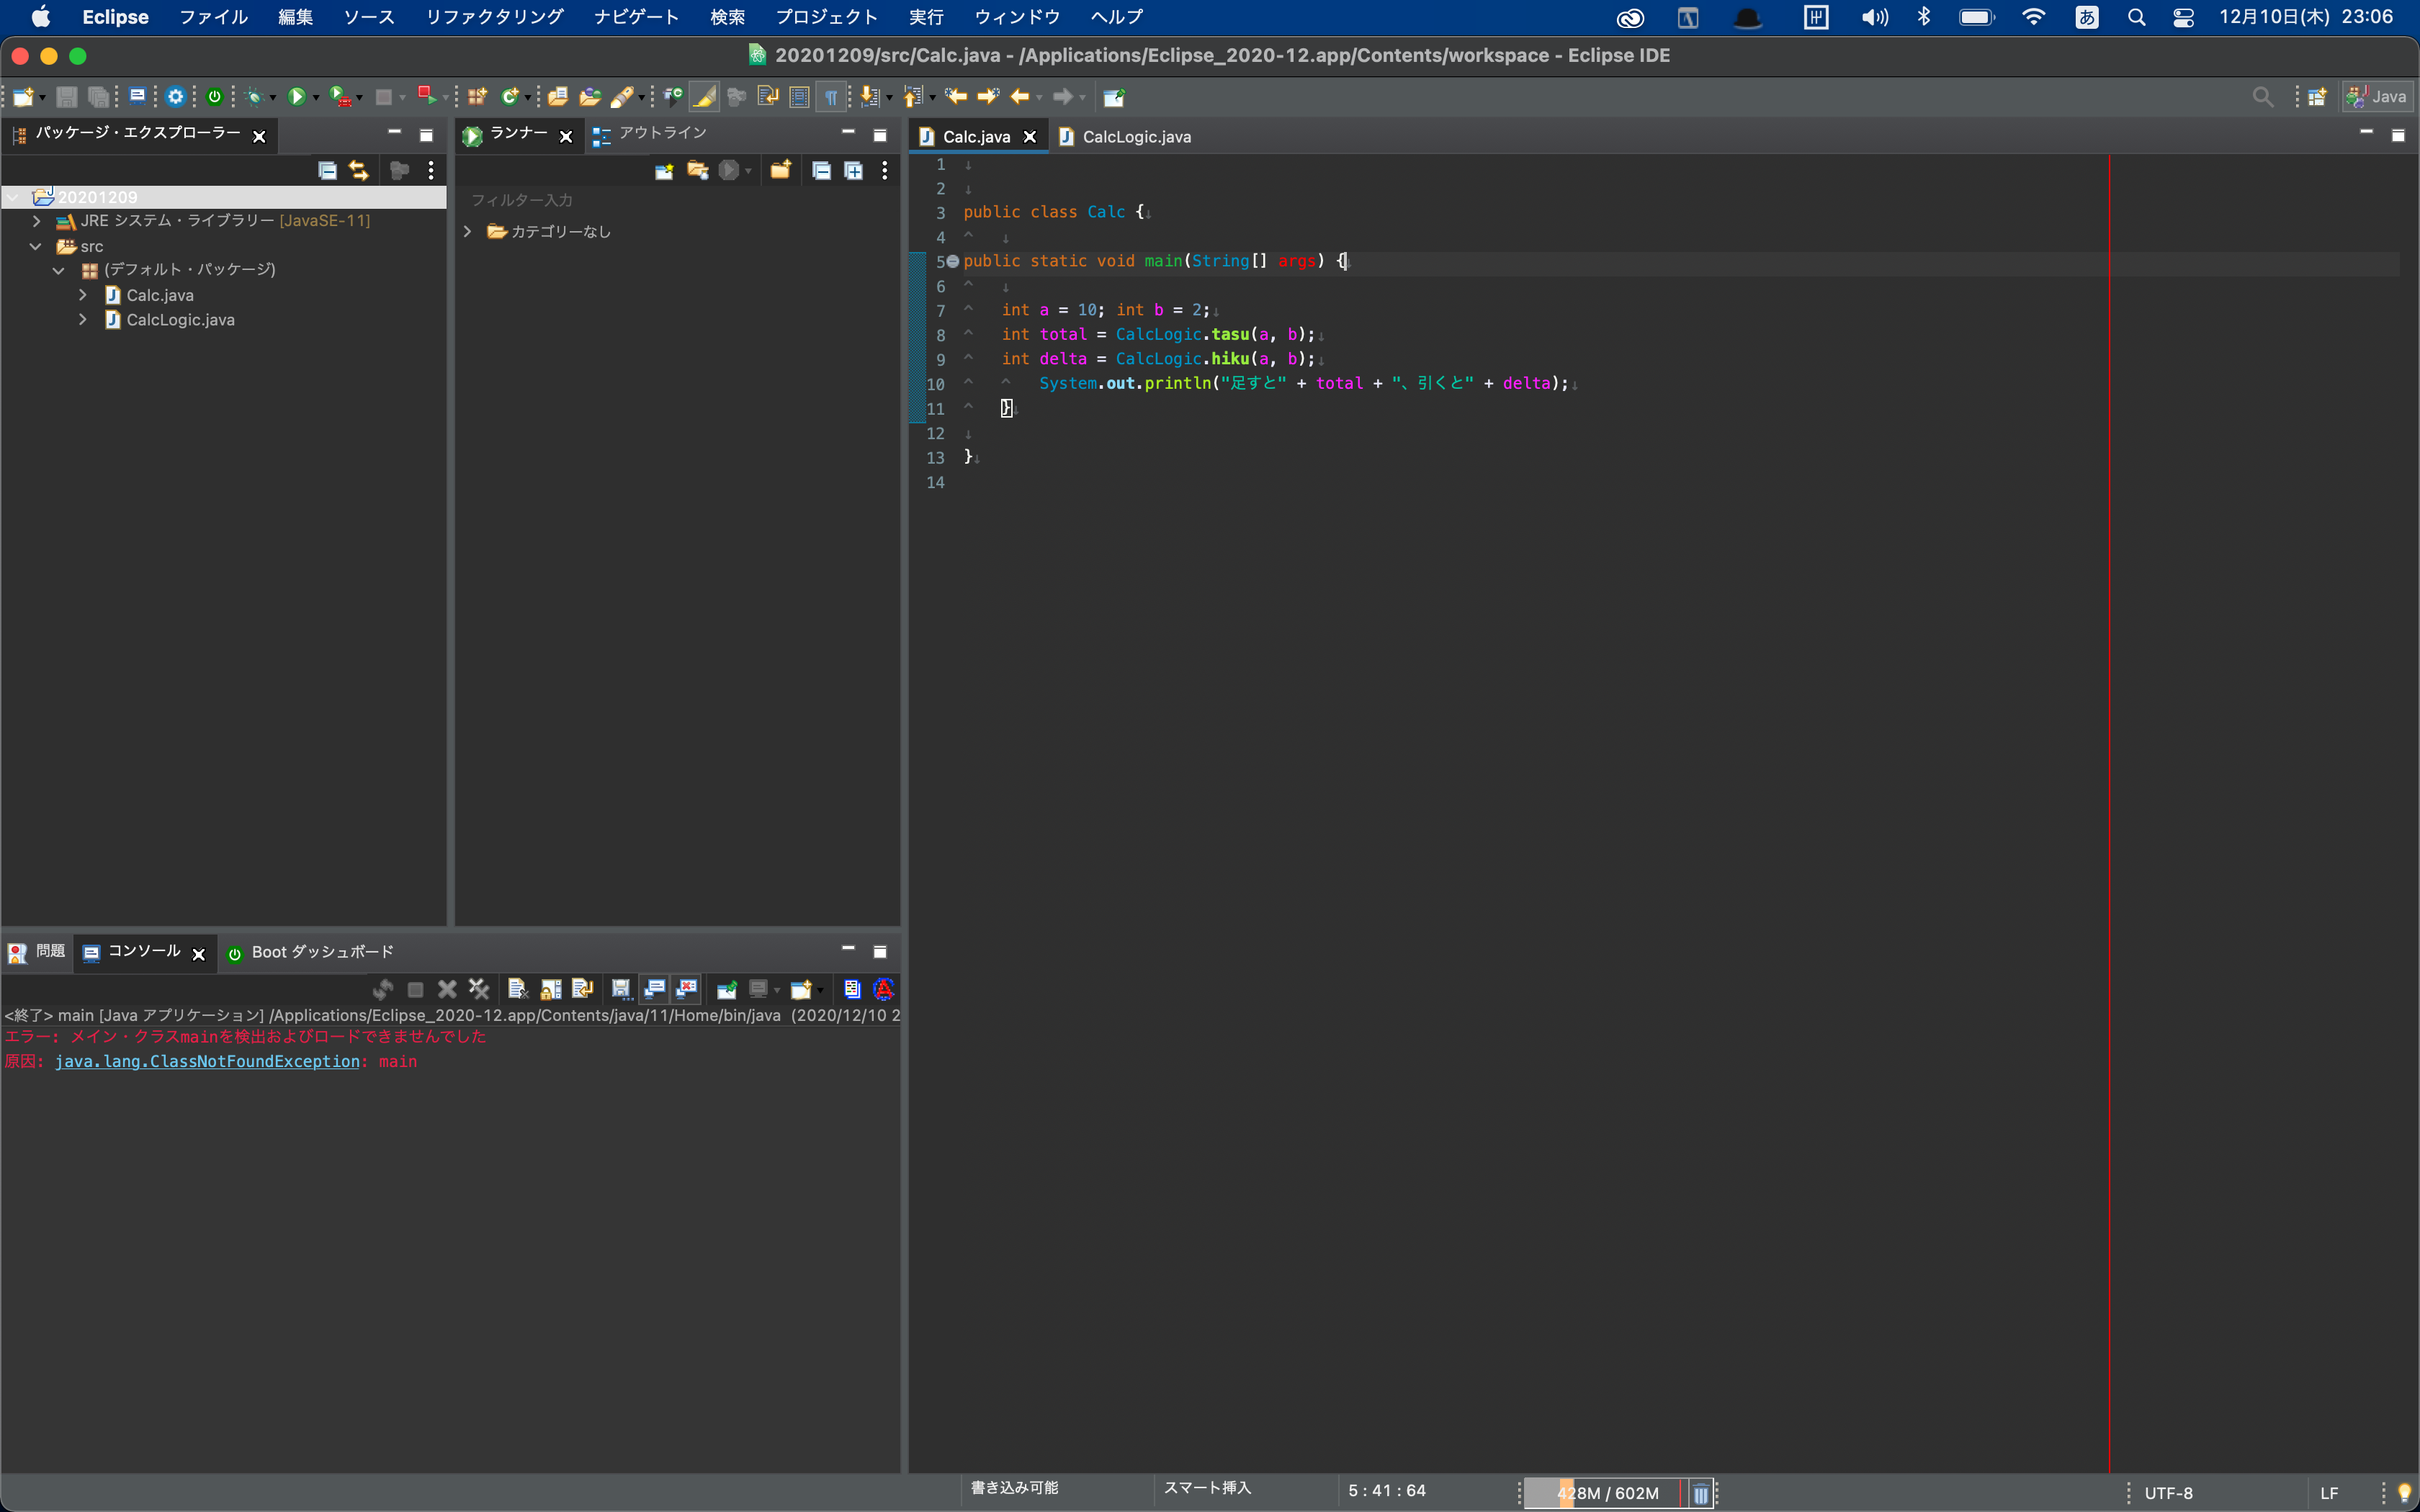This screenshot has height=1512, width=2420.
Task: Click the New Java Package icon
Action: [x=477, y=97]
